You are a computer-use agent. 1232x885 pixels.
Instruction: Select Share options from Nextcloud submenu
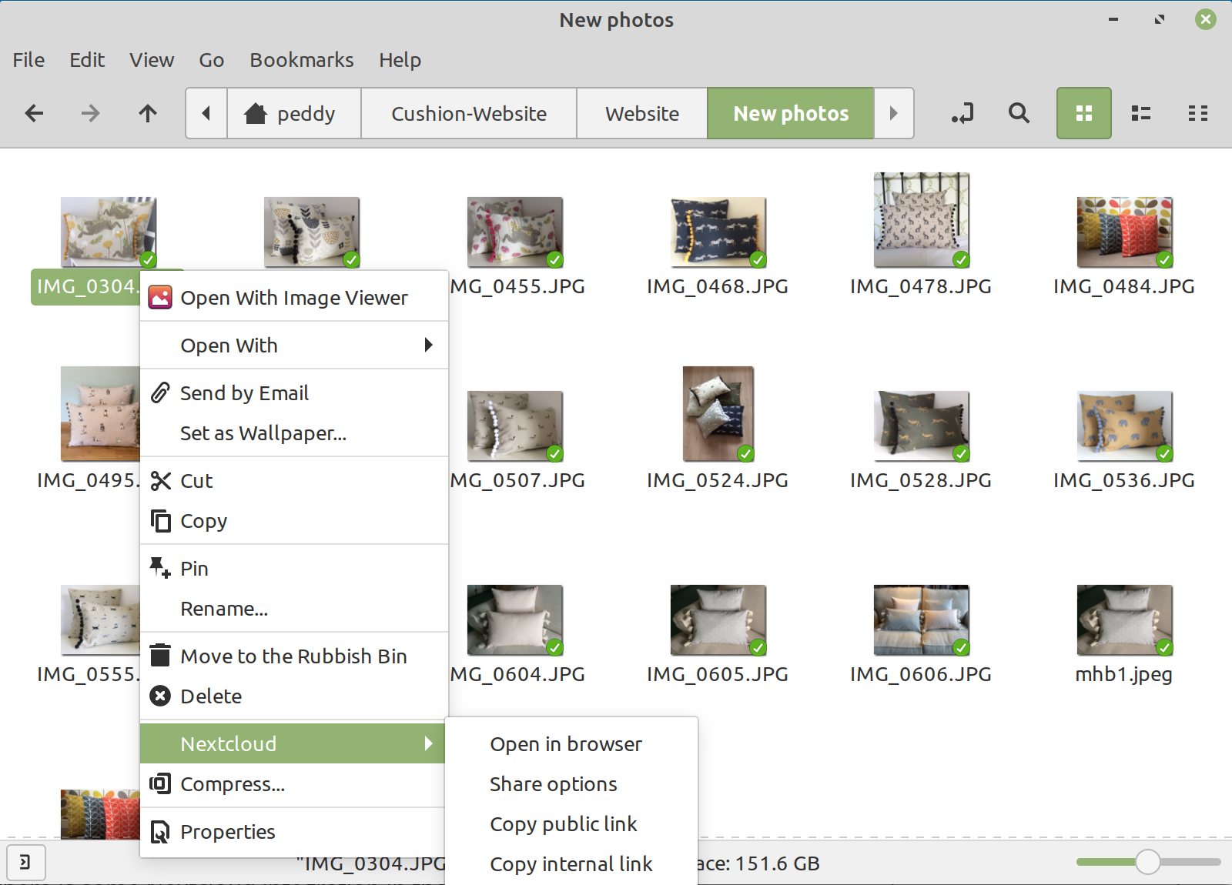553,783
